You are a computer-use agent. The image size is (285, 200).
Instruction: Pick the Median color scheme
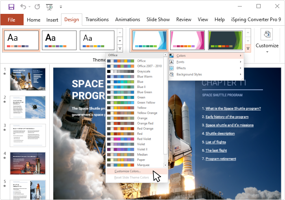[x=134, y=154]
